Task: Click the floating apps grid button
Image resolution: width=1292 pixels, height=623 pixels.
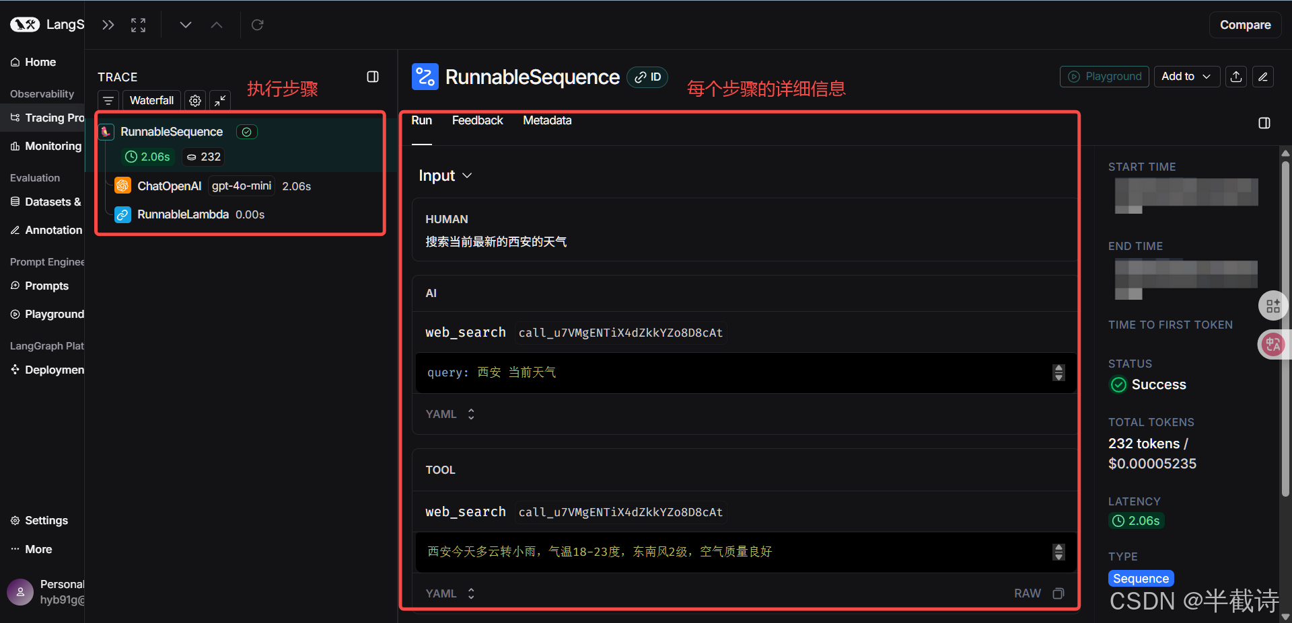Action: click(x=1272, y=306)
